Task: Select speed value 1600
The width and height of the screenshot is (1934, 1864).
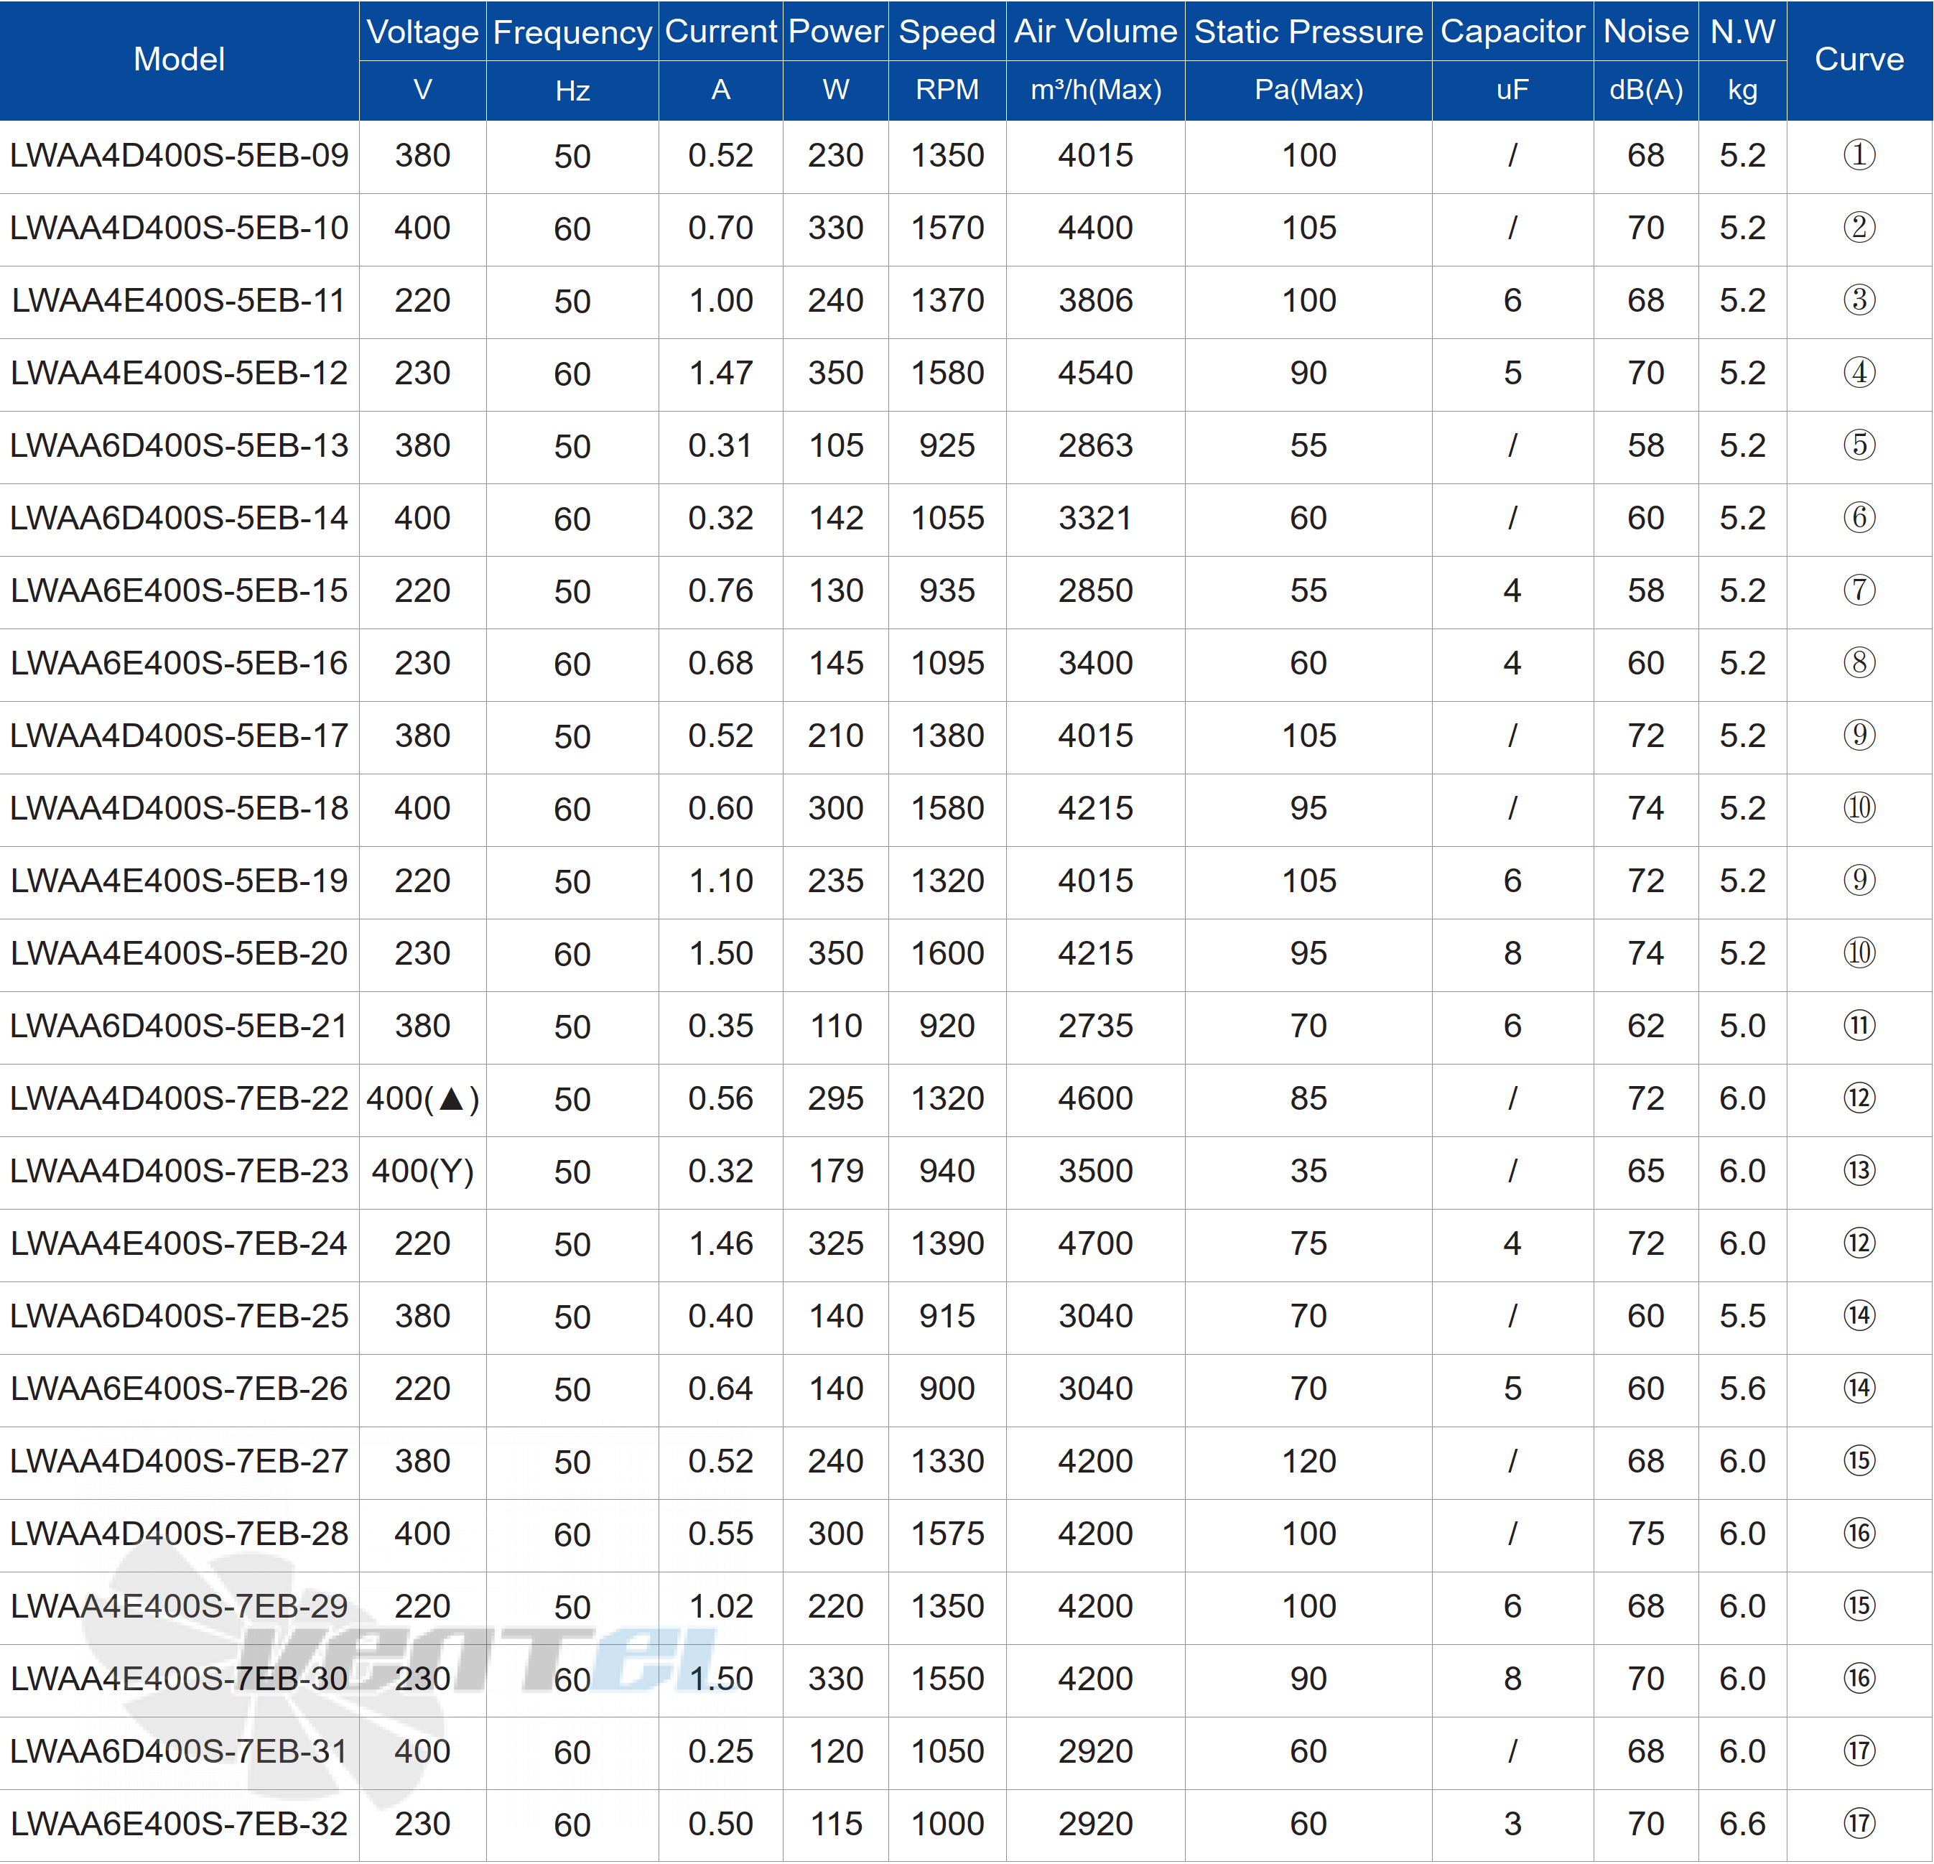Action: (x=947, y=953)
